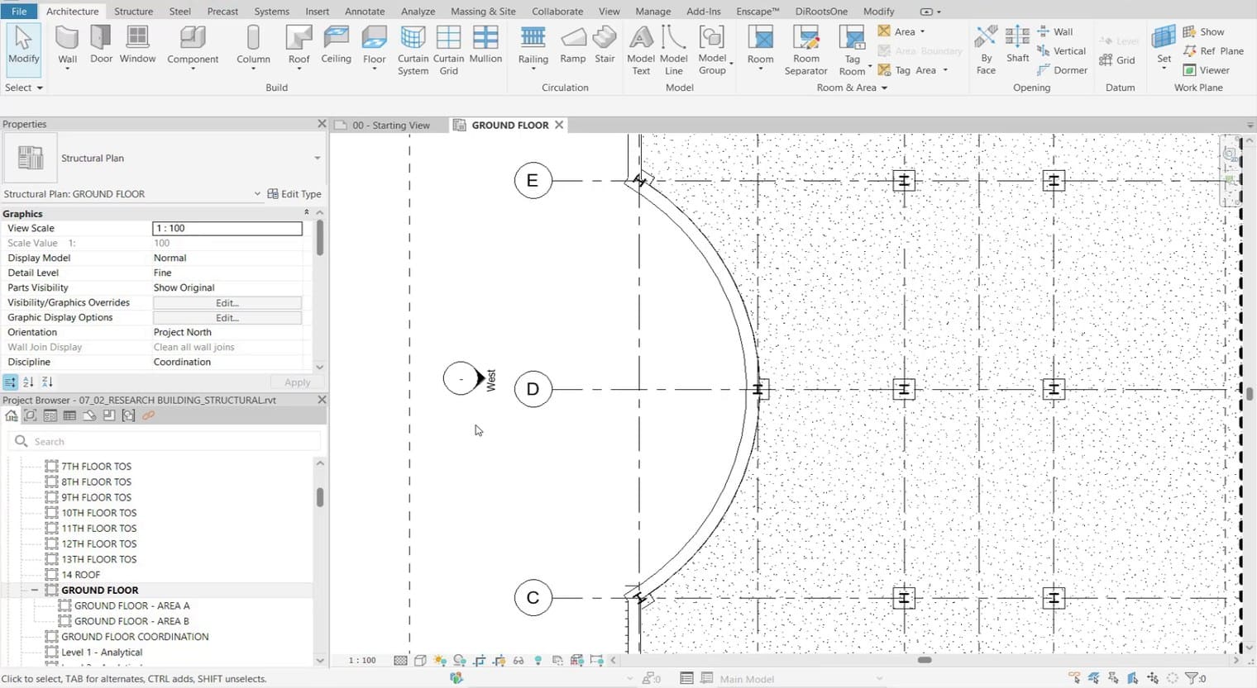This screenshot has width=1257, height=688.
Task: Toggle Show Crop Region control
Action: click(499, 661)
